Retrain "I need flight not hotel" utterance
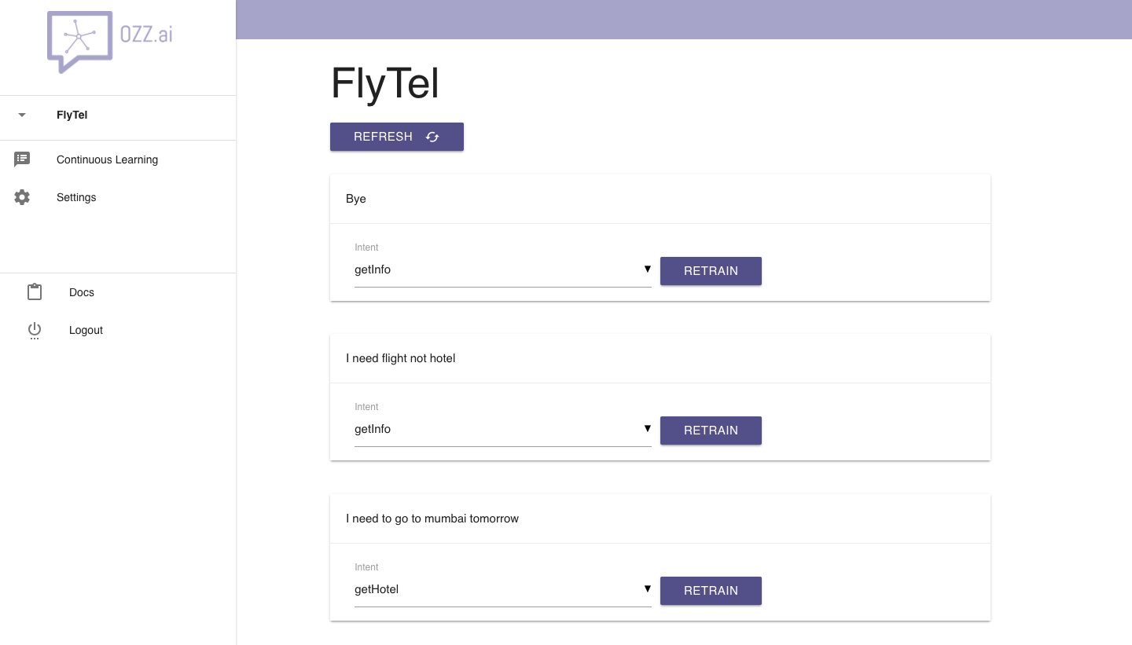The image size is (1132, 645). [x=711, y=431]
